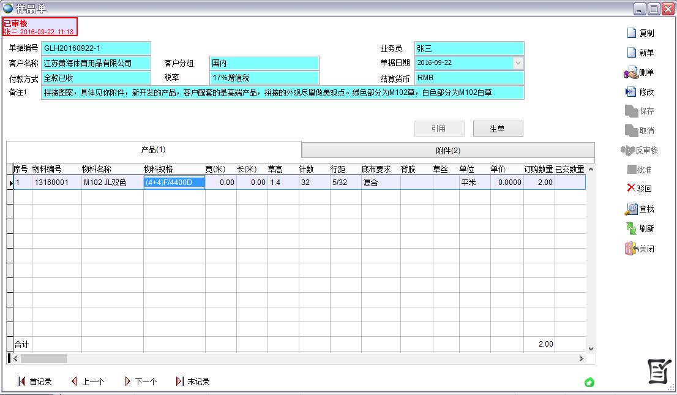This screenshot has height=395, width=677.
Task: Navigate to 下一个 next record
Action: (140, 382)
